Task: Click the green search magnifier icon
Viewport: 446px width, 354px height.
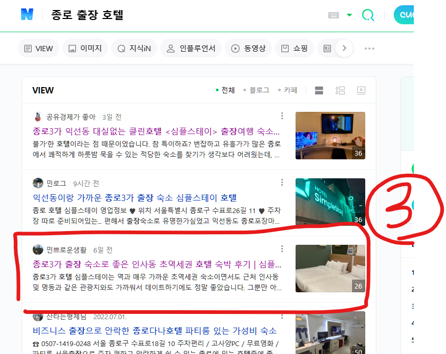Action: coord(368,15)
